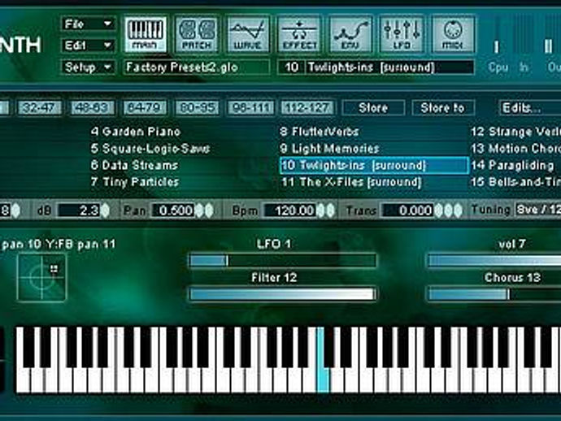The image size is (561, 421).
Task: Click the Pan value field 0.500
Action: tap(173, 210)
